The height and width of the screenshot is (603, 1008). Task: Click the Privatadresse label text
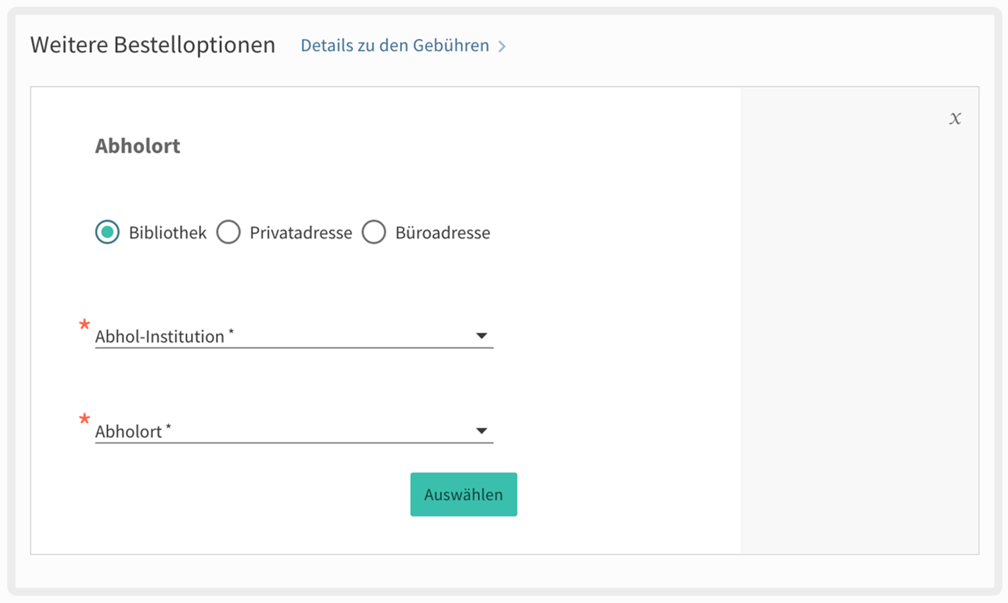(x=301, y=233)
